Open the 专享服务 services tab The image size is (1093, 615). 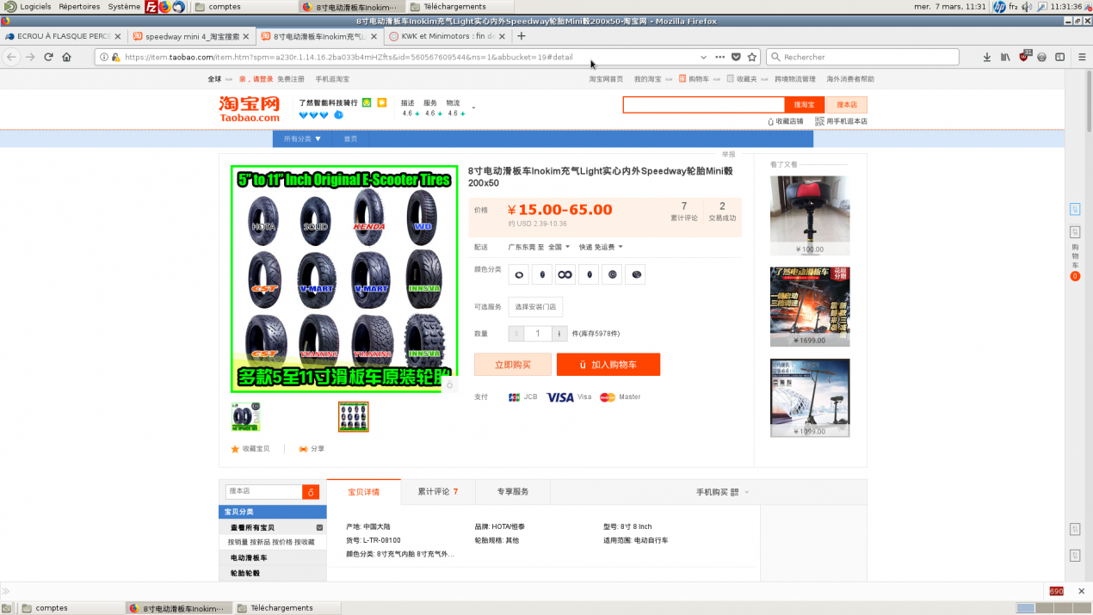(513, 492)
